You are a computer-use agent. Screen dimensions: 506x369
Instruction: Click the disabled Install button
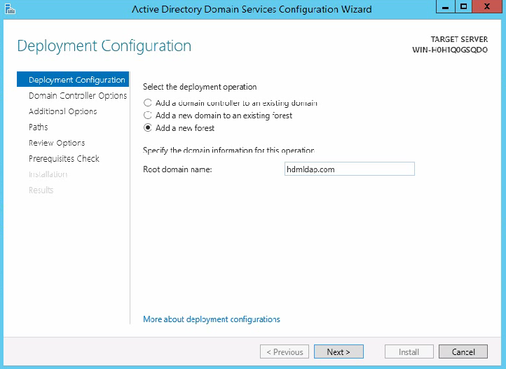(x=409, y=351)
